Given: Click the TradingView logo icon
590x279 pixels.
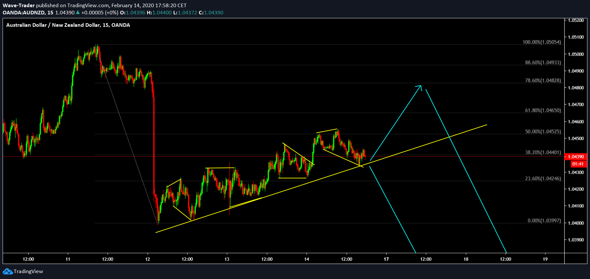Looking at the screenshot, I should coord(8,271).
